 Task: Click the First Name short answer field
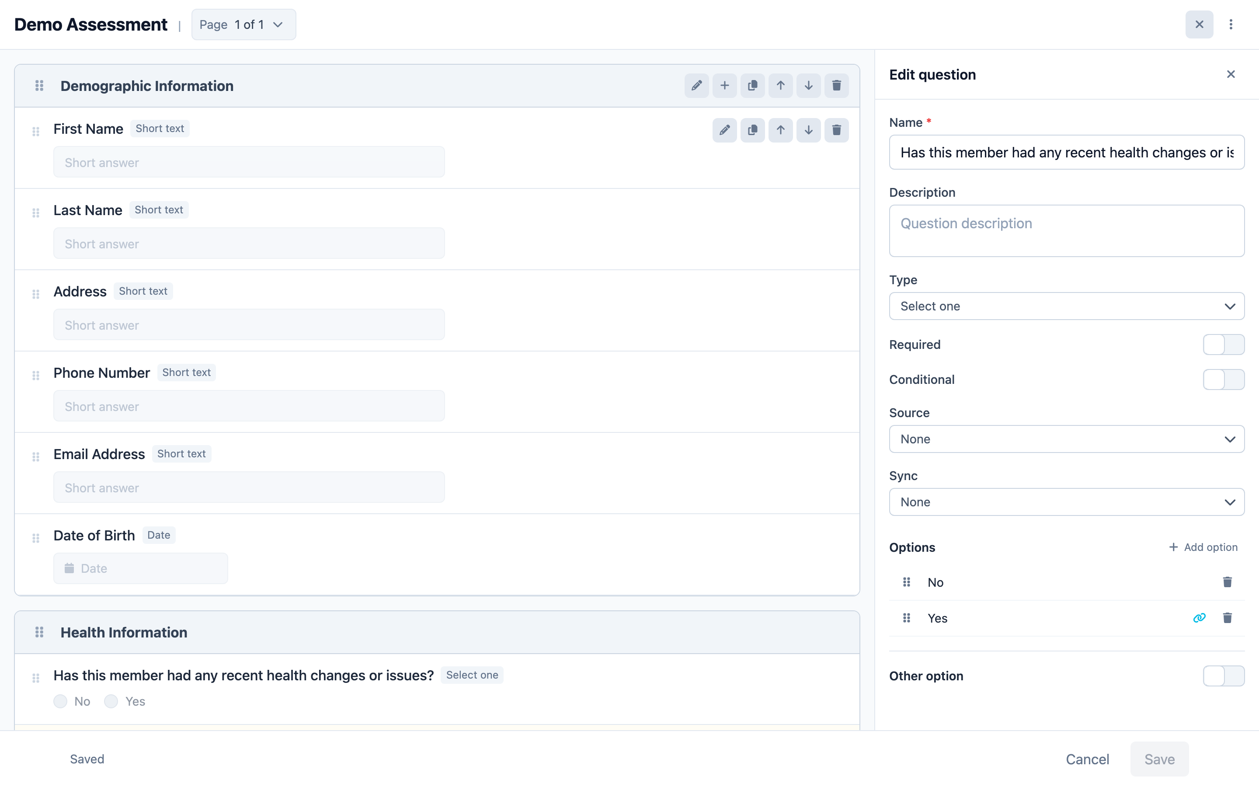tap(249, 162)
